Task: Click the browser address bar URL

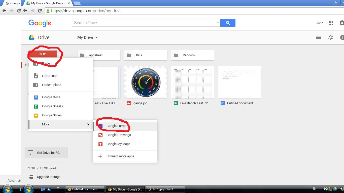Action: [86, 11]
